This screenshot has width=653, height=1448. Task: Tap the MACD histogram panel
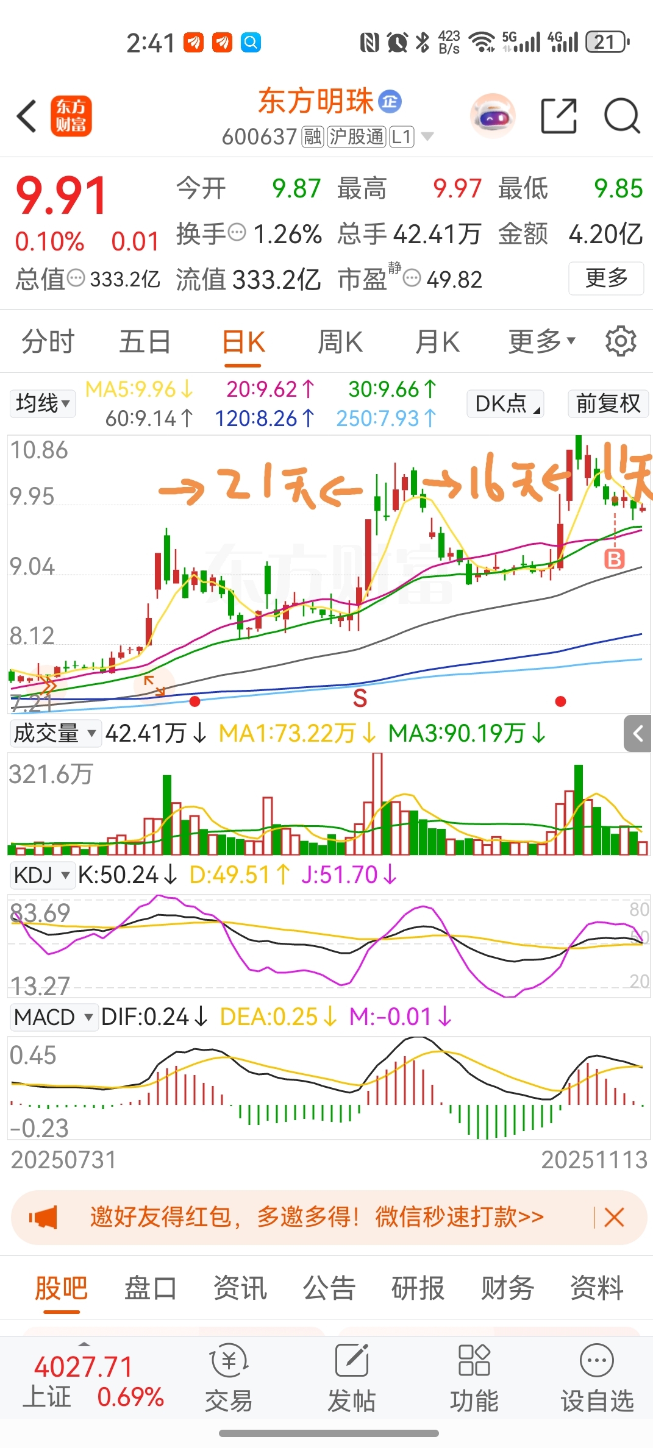329,1088
